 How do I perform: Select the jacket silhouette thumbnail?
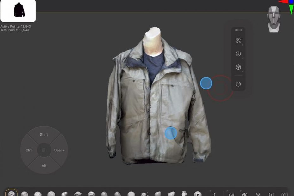(x=18, y=11)
